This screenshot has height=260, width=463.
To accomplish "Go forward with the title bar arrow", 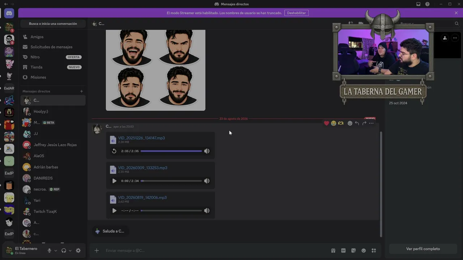I will pos(12,4).
